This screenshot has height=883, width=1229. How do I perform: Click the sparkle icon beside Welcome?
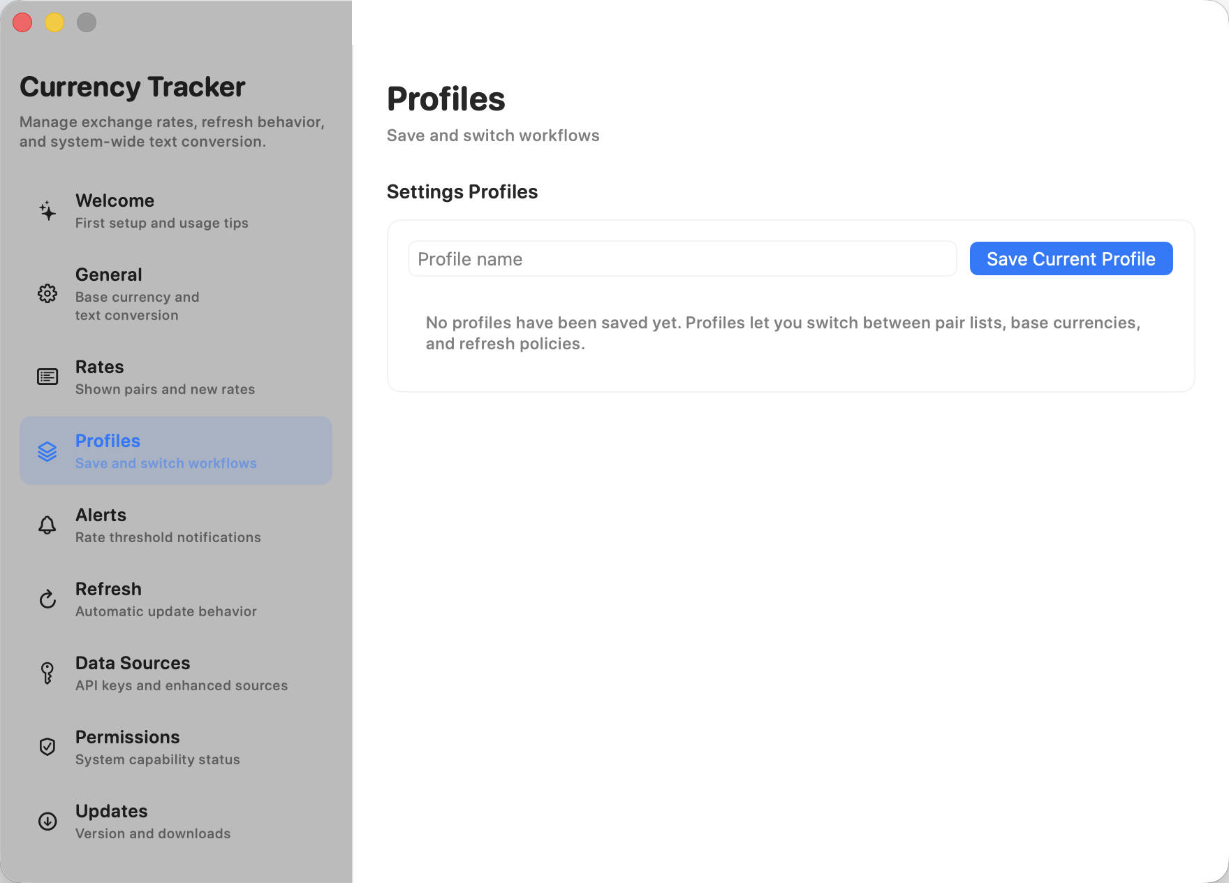47,211
